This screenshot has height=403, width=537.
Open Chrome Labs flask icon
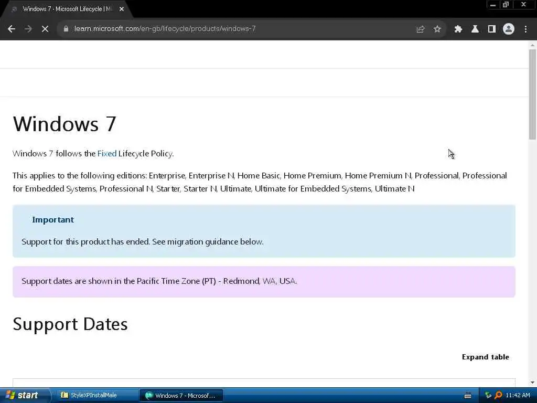pyautogui.click(x=475, y=29)
